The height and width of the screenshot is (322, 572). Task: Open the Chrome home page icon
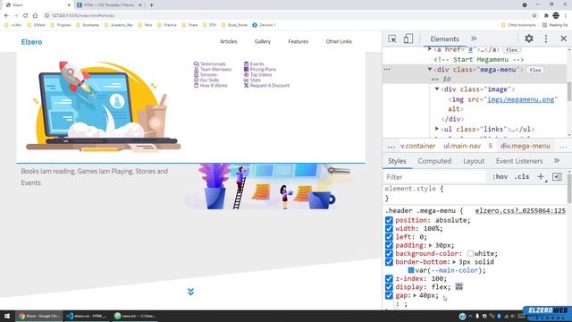coord(35,15)
